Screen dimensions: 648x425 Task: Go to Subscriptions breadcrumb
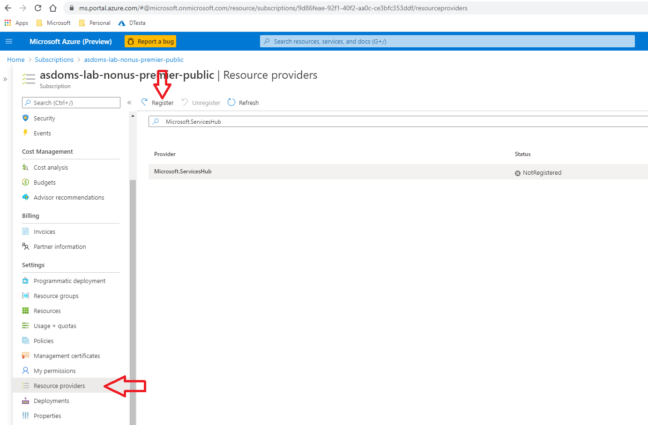pos(54,60)
